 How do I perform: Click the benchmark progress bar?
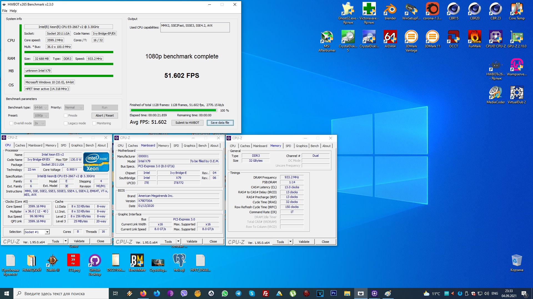point(173,110)
